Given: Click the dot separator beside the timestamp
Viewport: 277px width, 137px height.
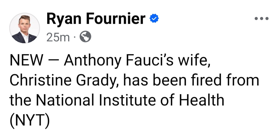Looking at the screenshot, I should coord(75,38).
